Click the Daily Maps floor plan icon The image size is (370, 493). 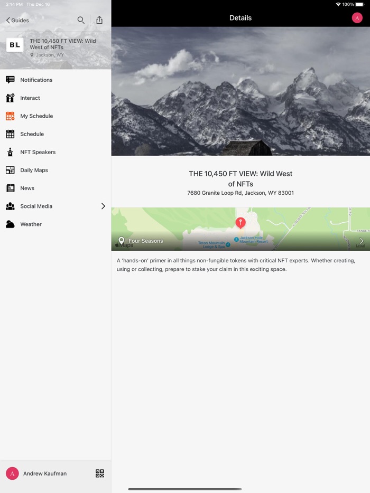(x=10, y=170)
